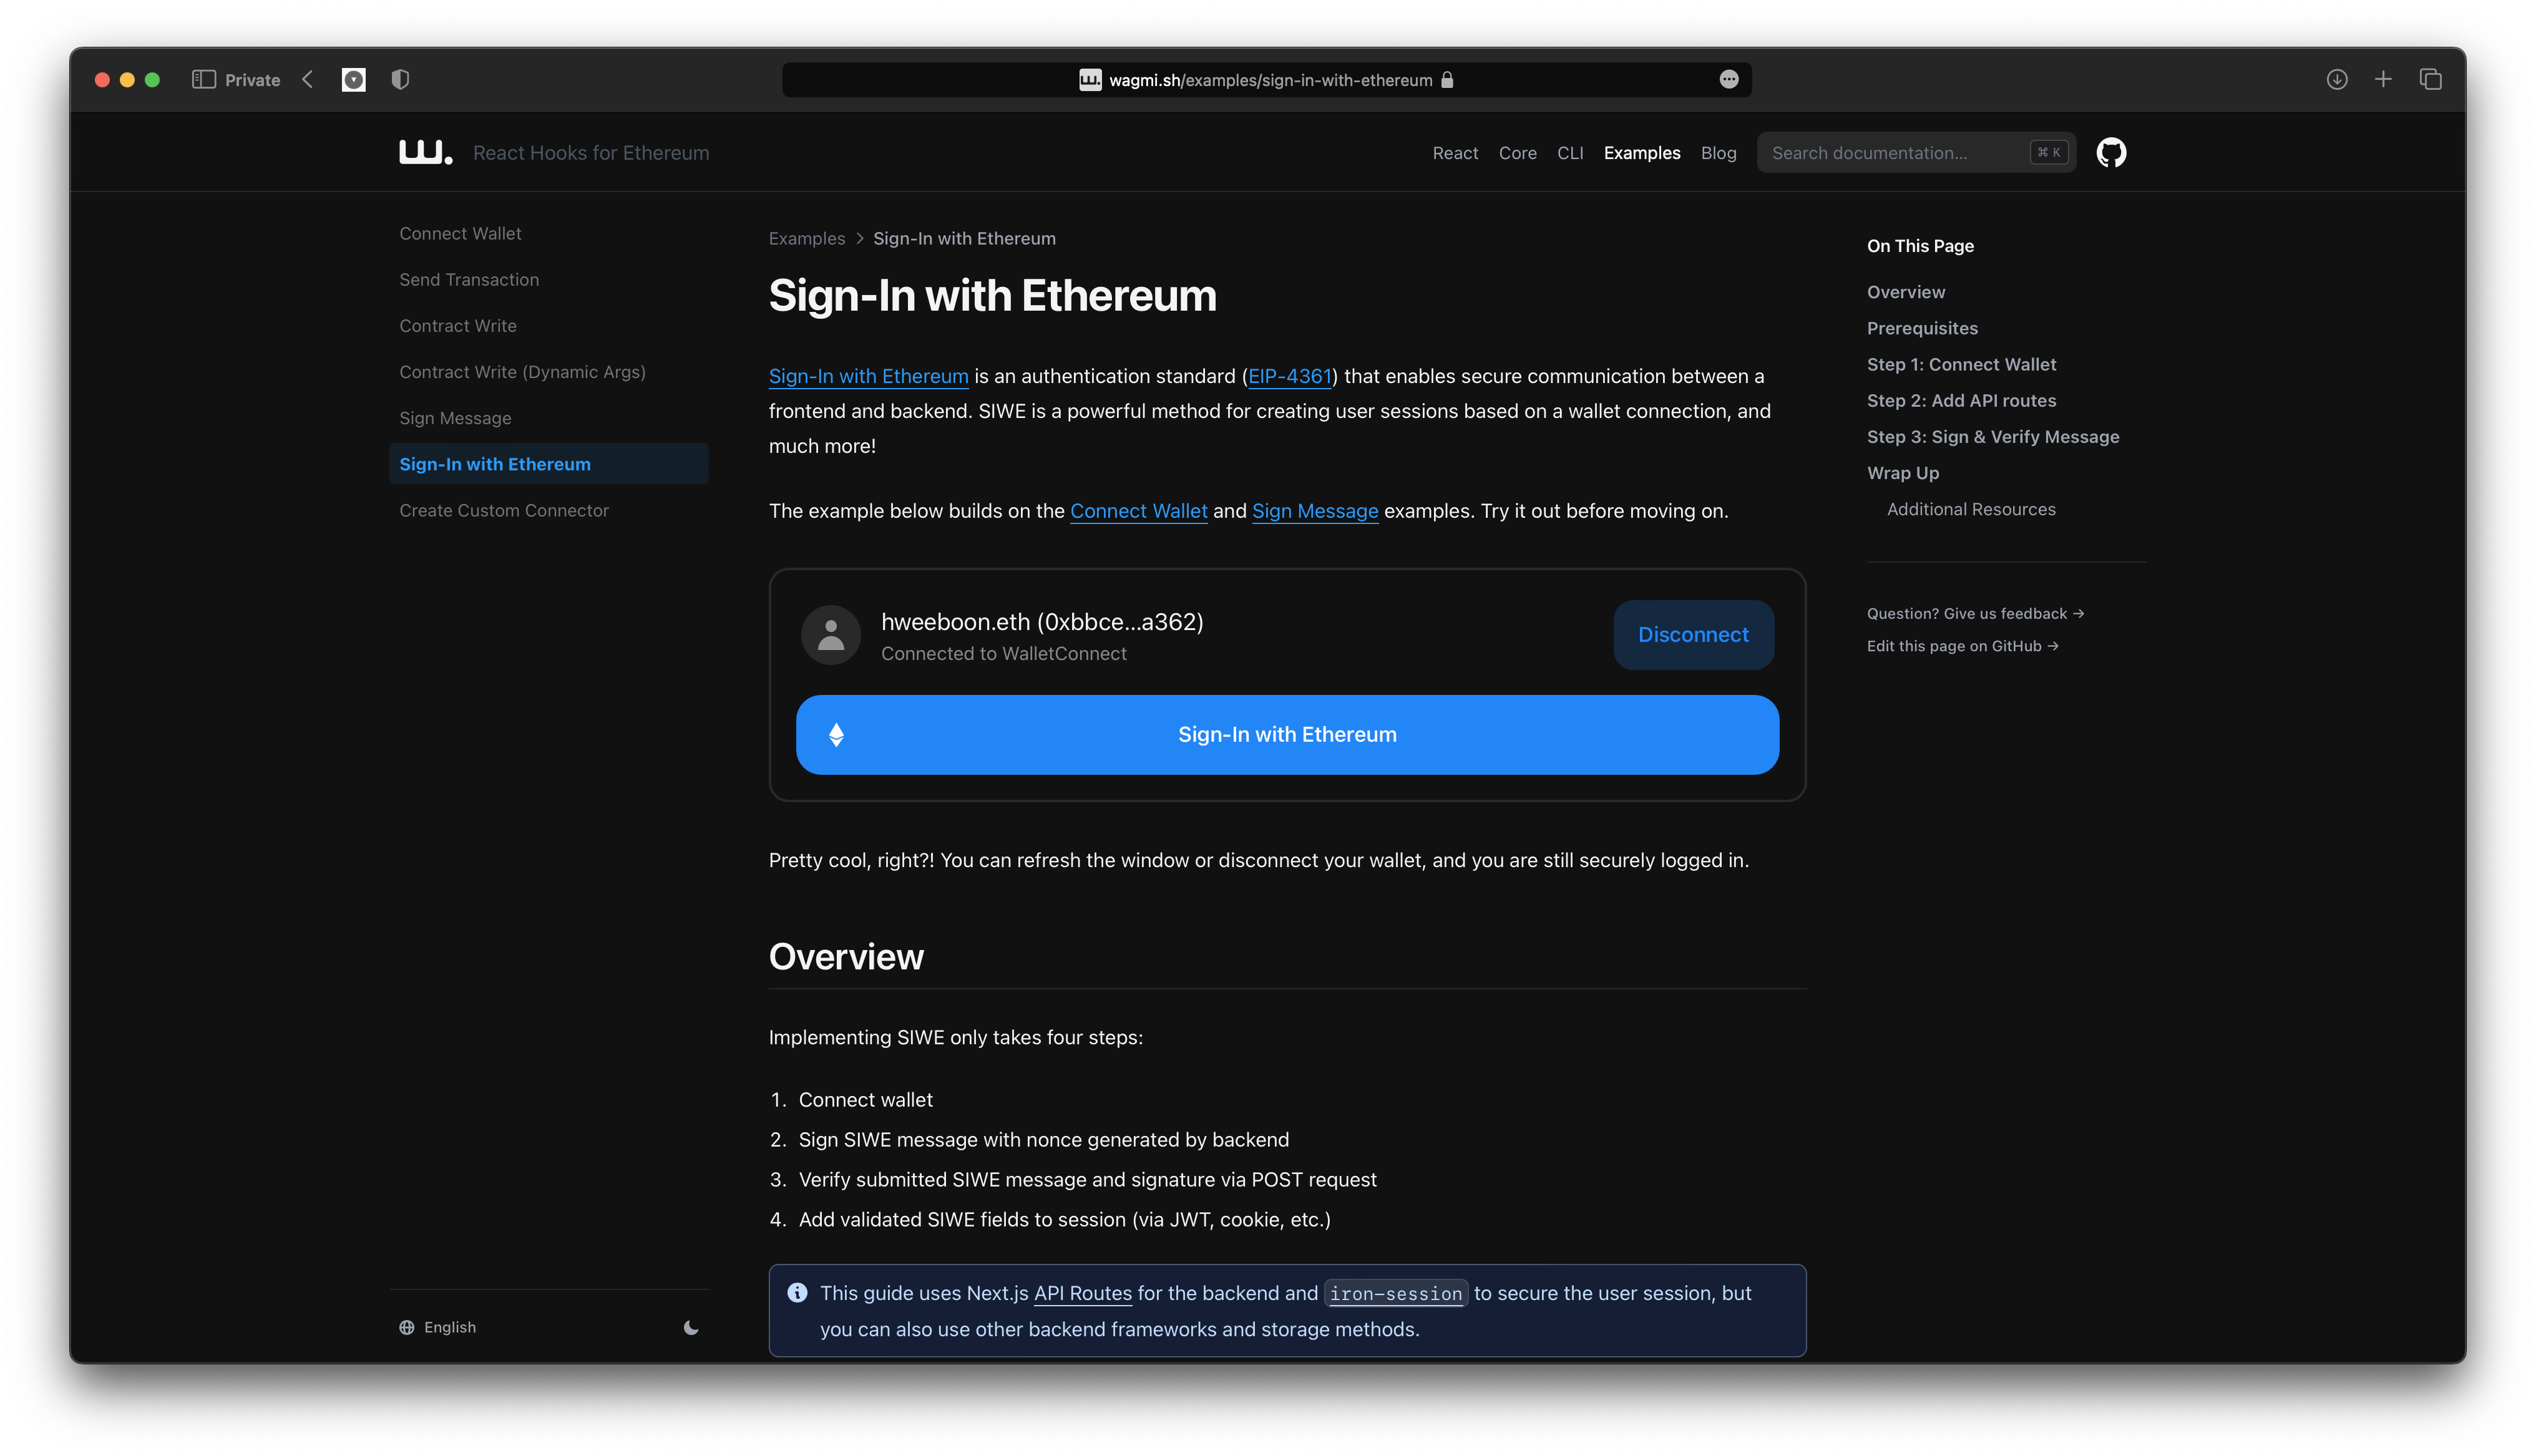Viewport: 2536px width, 1456px height.
Task: Open the EIP-4361 link
Action: coord(1290,376)
